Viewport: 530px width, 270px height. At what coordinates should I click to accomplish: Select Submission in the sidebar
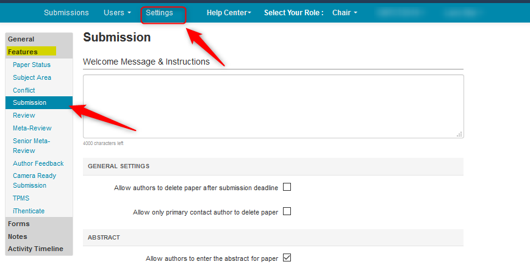pyautogui.click(x=29, y=102)
